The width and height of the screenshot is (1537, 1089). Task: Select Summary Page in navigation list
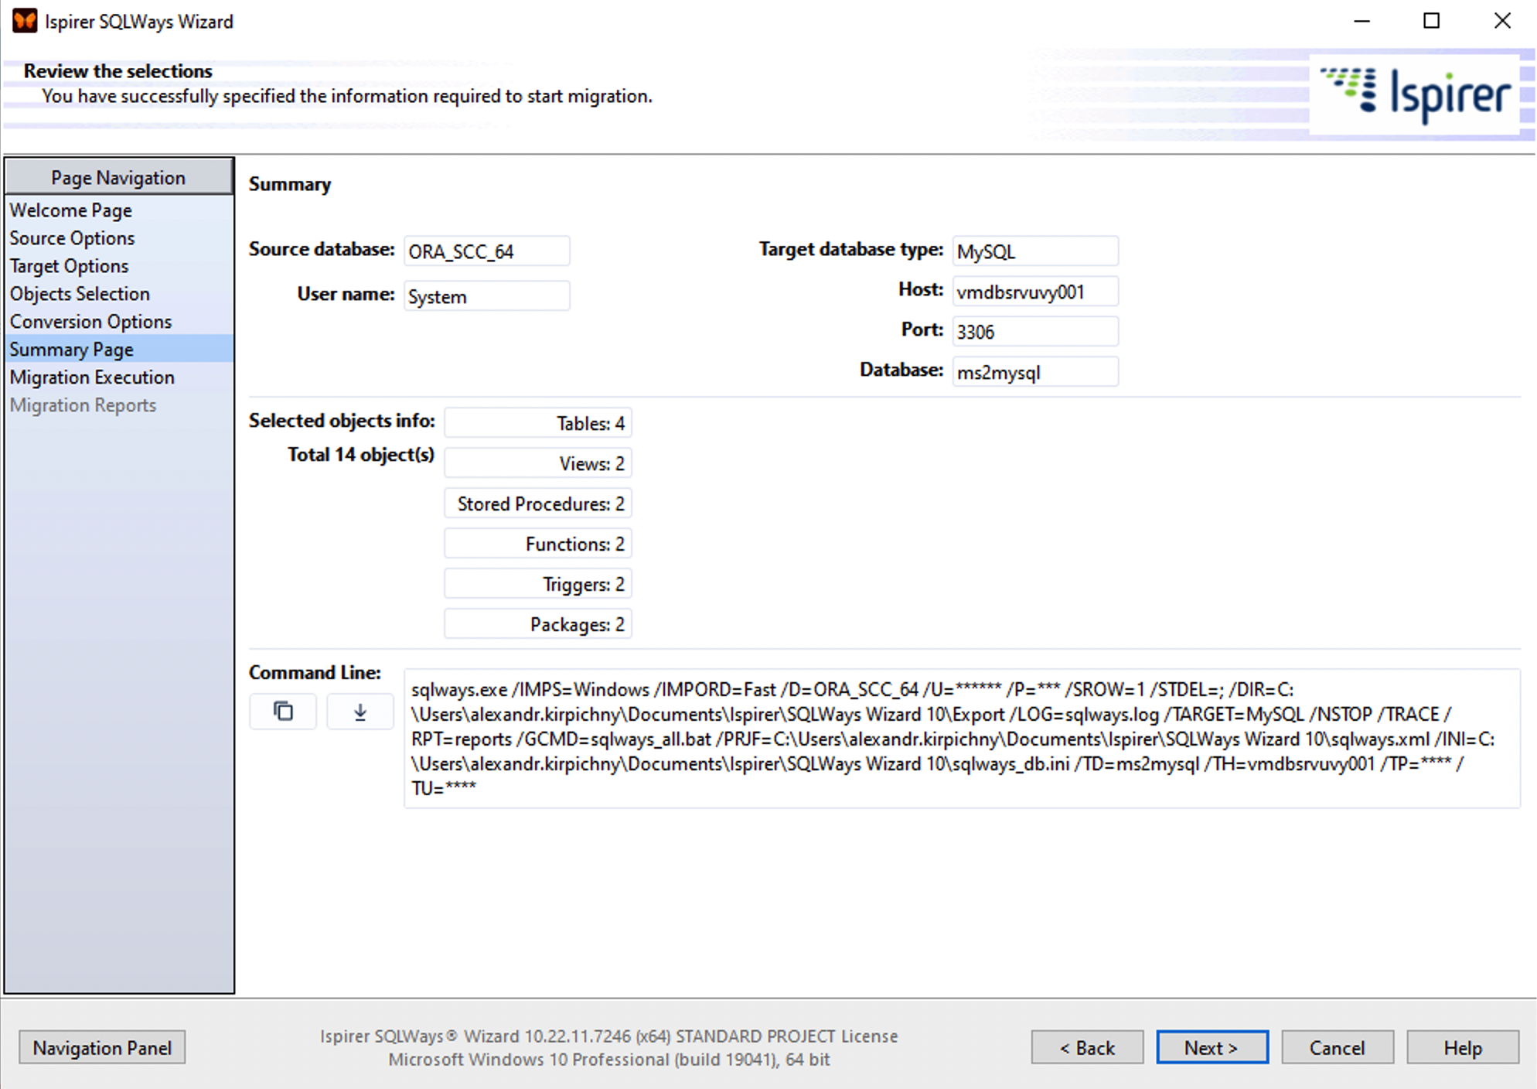(72, 350)
